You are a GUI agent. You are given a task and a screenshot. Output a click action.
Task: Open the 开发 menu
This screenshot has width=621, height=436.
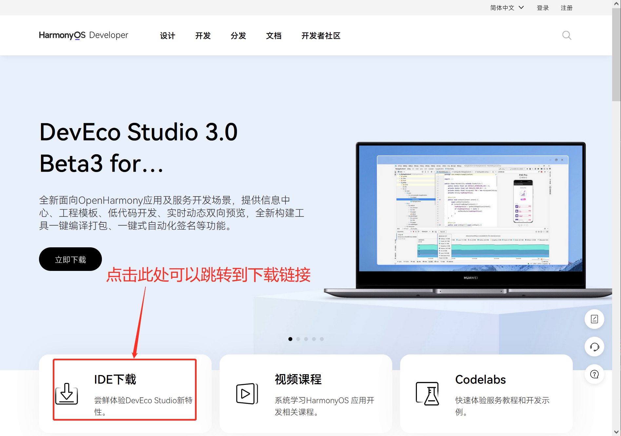(203, 36)
